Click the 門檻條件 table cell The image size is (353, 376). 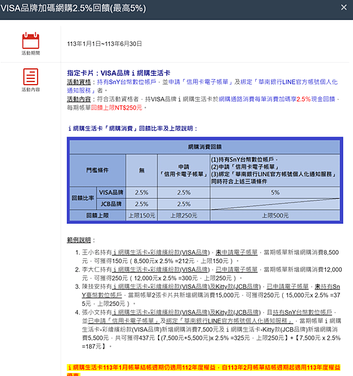(97, 170)
